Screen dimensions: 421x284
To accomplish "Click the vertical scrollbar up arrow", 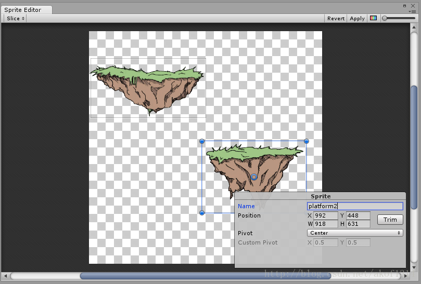I will pyautogui.click(x=414, y=28).
